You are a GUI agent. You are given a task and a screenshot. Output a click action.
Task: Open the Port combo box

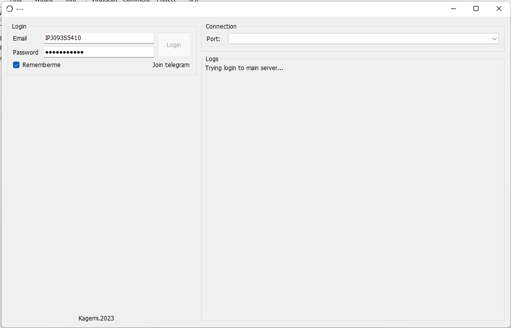tap(358, 39)
